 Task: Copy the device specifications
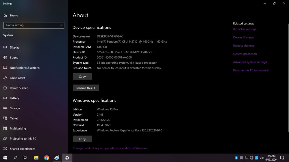tap(82, 76)
